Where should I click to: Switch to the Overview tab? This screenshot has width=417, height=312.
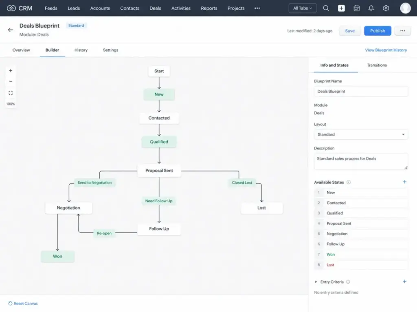pos(21,50)
